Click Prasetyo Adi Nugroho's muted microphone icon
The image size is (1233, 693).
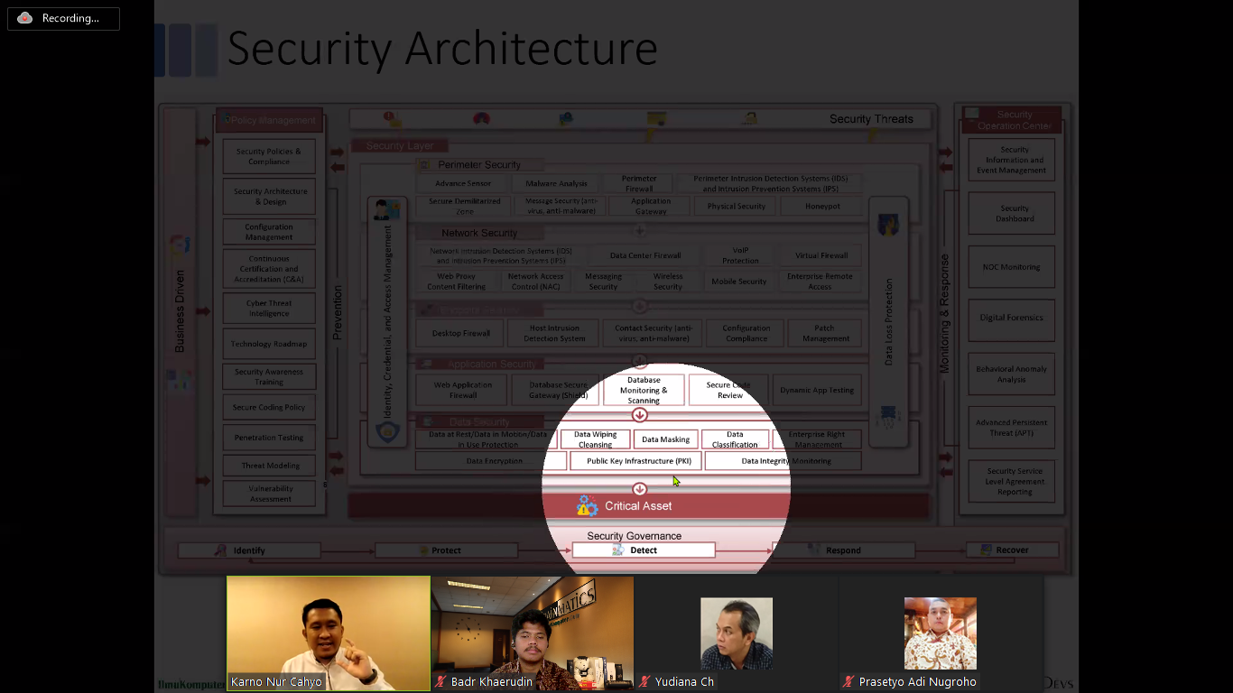pos(849,682)
